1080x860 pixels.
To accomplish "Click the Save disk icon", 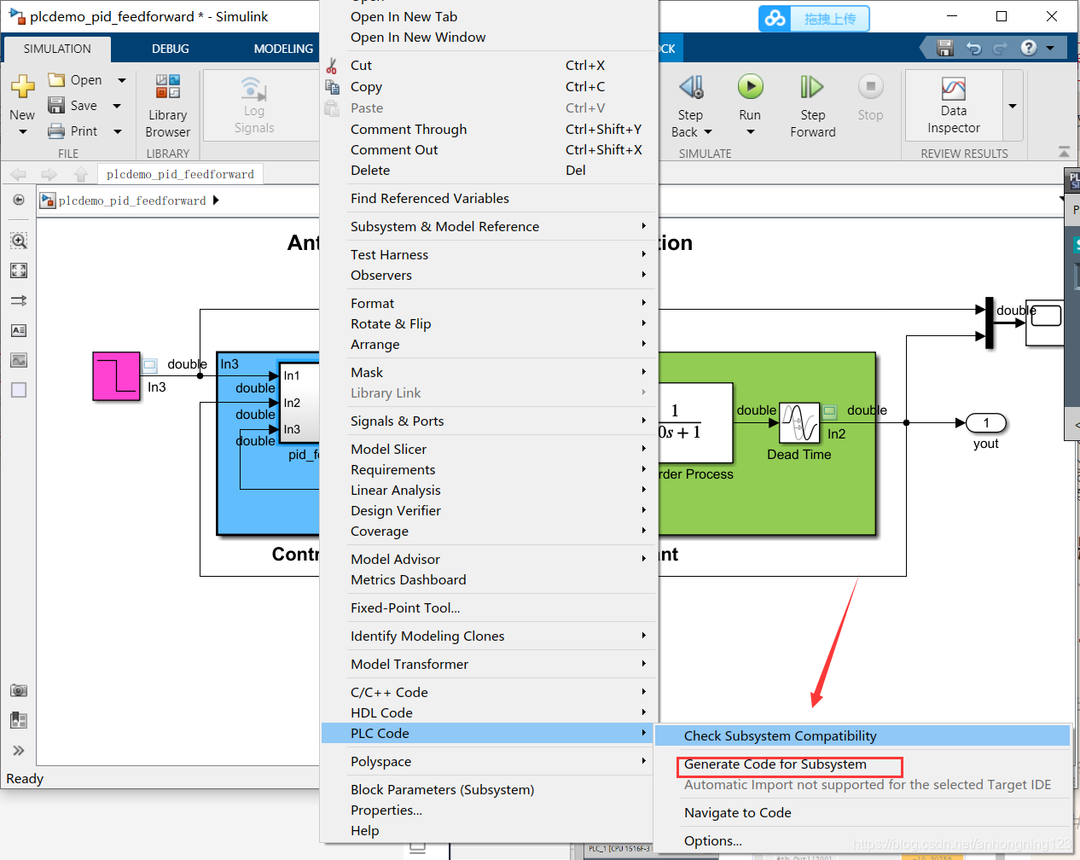I will tap(56, 106).
